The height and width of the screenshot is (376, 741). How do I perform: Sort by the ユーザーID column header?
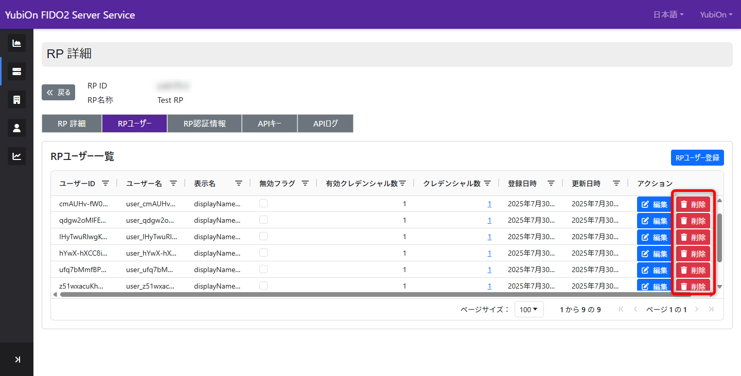(77, 183)
